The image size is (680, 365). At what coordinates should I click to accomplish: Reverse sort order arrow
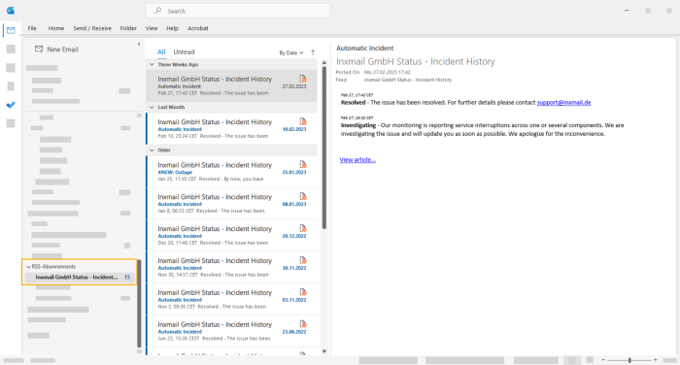313,52
